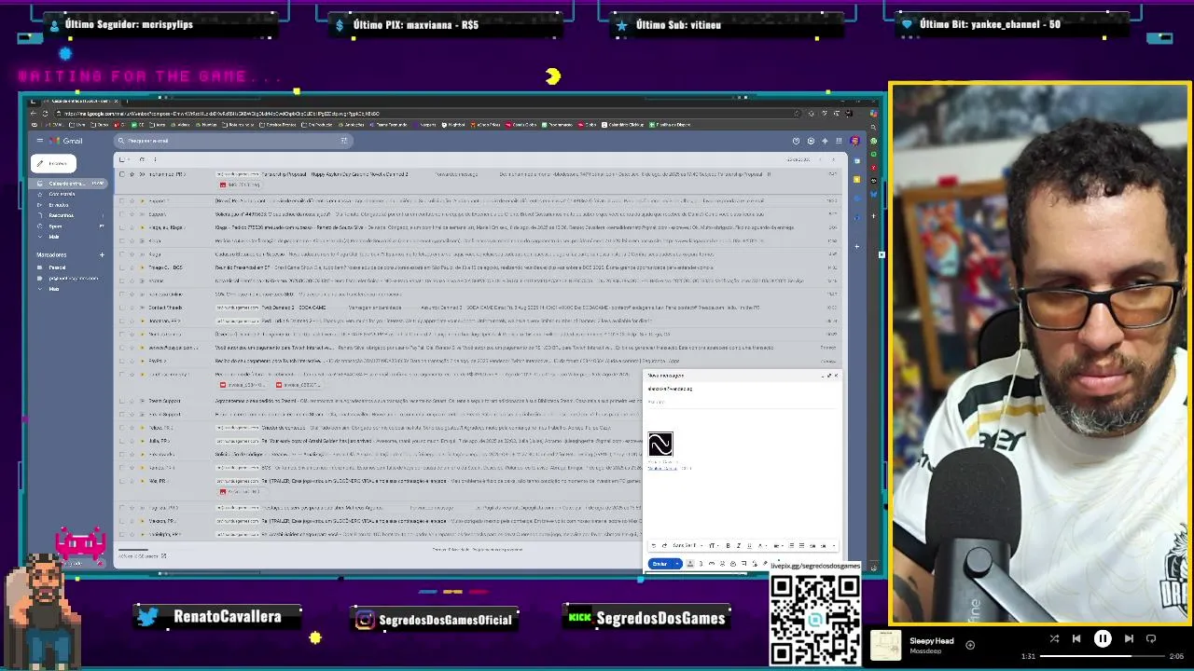This screenshot has width=1194, height=671.
Task: Check the Reunião Presencial email checkbox
Action: 122,267
